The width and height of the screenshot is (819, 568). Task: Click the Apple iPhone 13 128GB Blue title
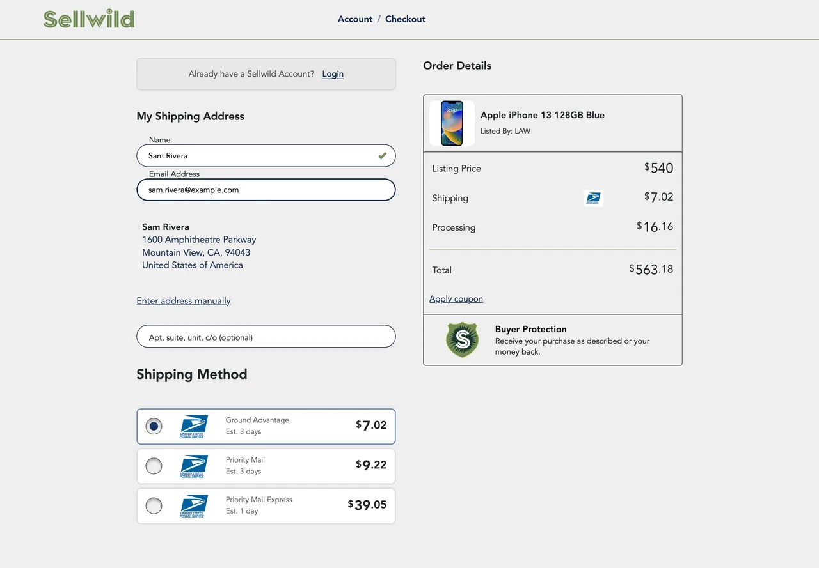point(543,115)
